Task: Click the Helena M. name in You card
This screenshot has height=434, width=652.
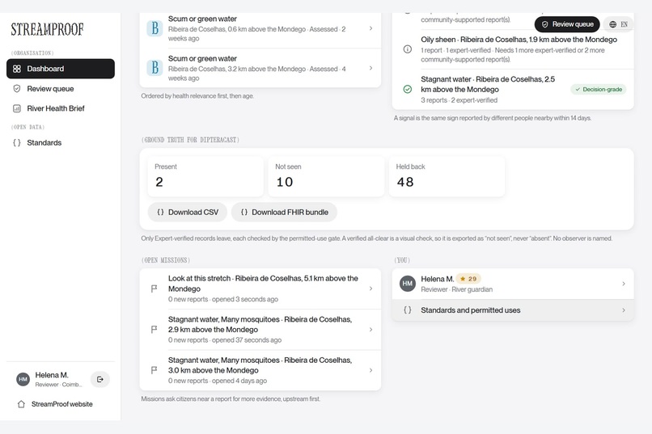Action: click(437, 279)
